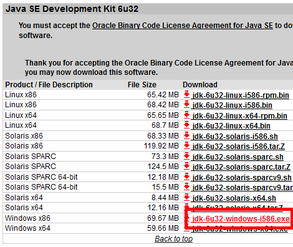Download jdk-6u32-solaris-x64.sh file
The width and height of the screenshot is (293, 247).
[x=234, y=198]
